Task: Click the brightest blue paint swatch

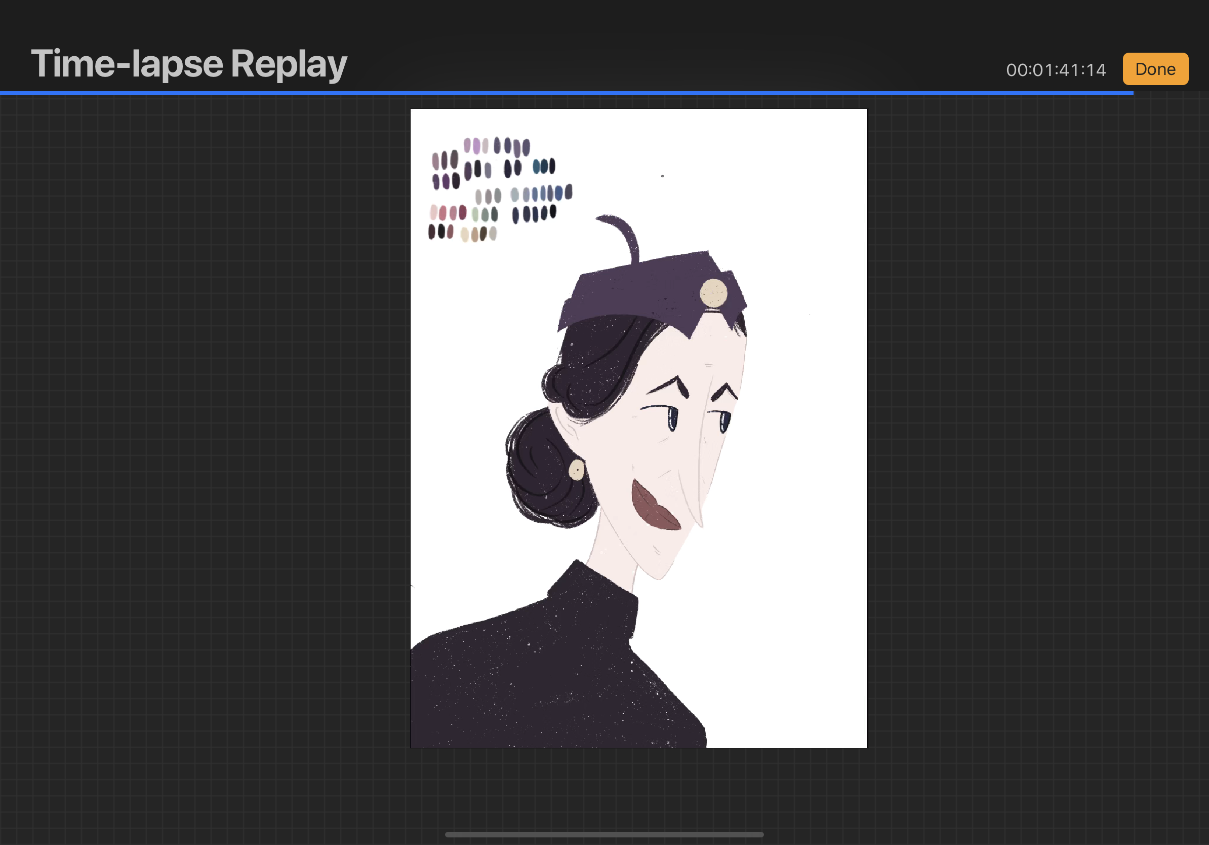Action: pyautogui.click(x=559, y=194)
